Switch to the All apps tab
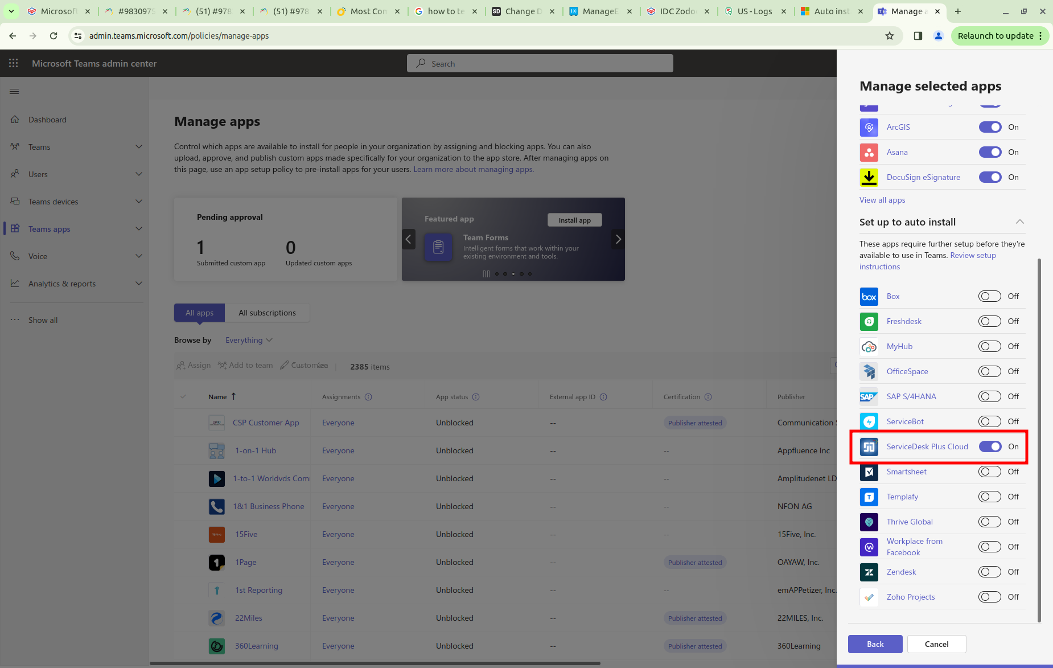This screenshot has width=1053, height=668. [199, 313]
